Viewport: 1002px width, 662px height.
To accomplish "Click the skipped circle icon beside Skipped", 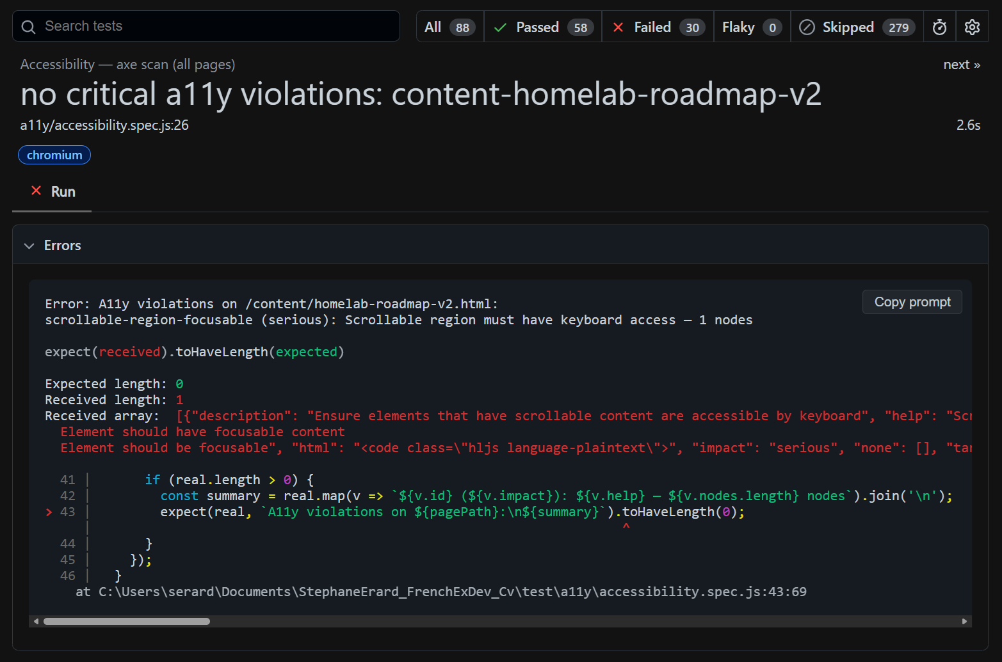I will (806, 26).
